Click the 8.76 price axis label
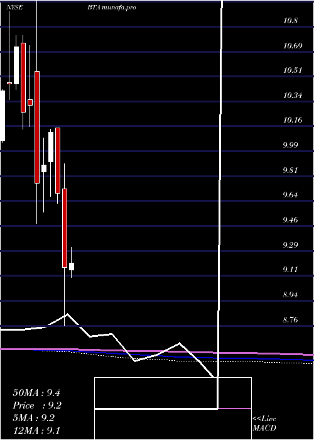 [x=291, y=319]
